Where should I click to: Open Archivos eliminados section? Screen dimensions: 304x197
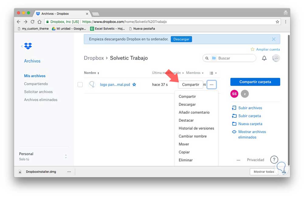(40, 100)
